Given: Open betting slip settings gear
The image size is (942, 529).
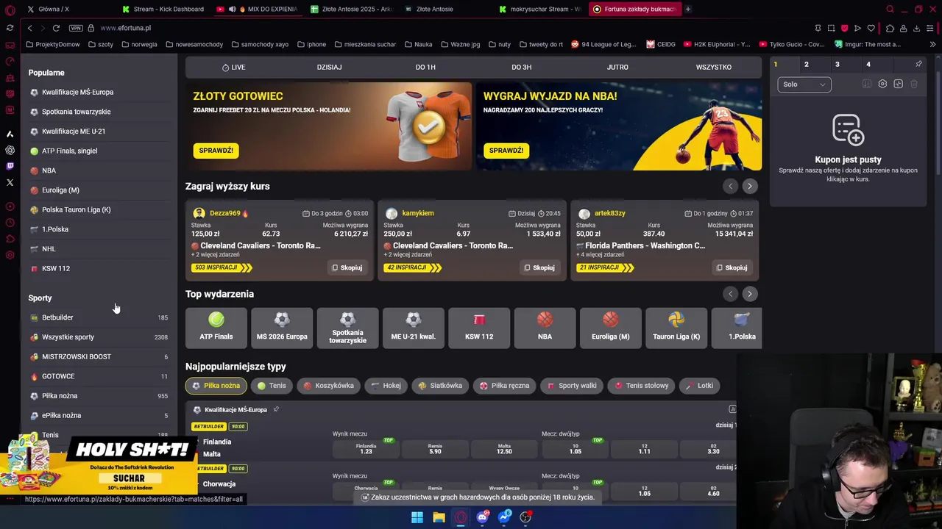Looking at the screenshot, I should pyautogui.click(x=882, y=84).
